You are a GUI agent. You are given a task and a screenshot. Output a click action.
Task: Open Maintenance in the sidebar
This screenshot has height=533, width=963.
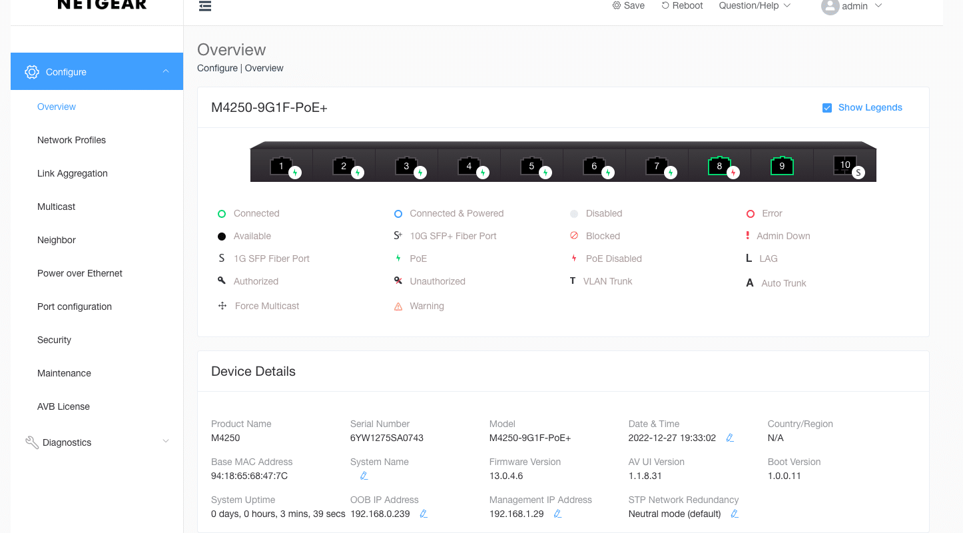pos(64,373)
